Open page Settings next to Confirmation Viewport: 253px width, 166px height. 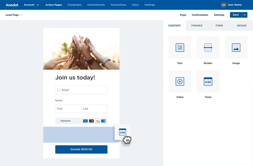(219, 15)
